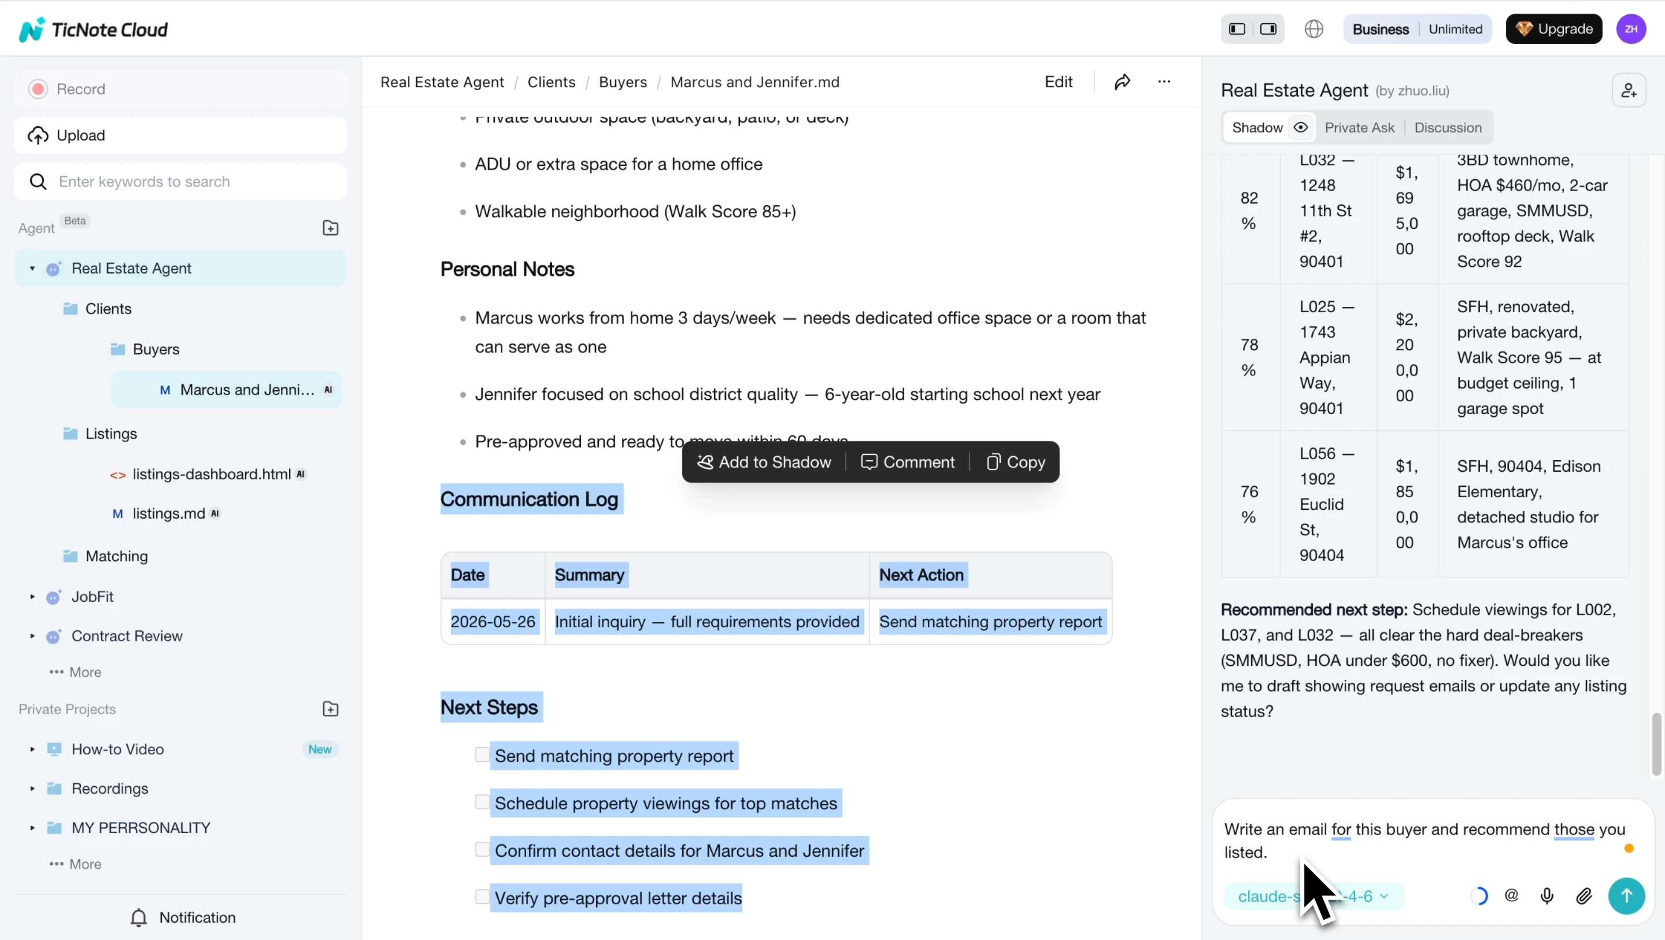Image resolution: width=1665 pixels, height=940 pixels.
Task: Click the Listings folder icon
Action: 71,434
